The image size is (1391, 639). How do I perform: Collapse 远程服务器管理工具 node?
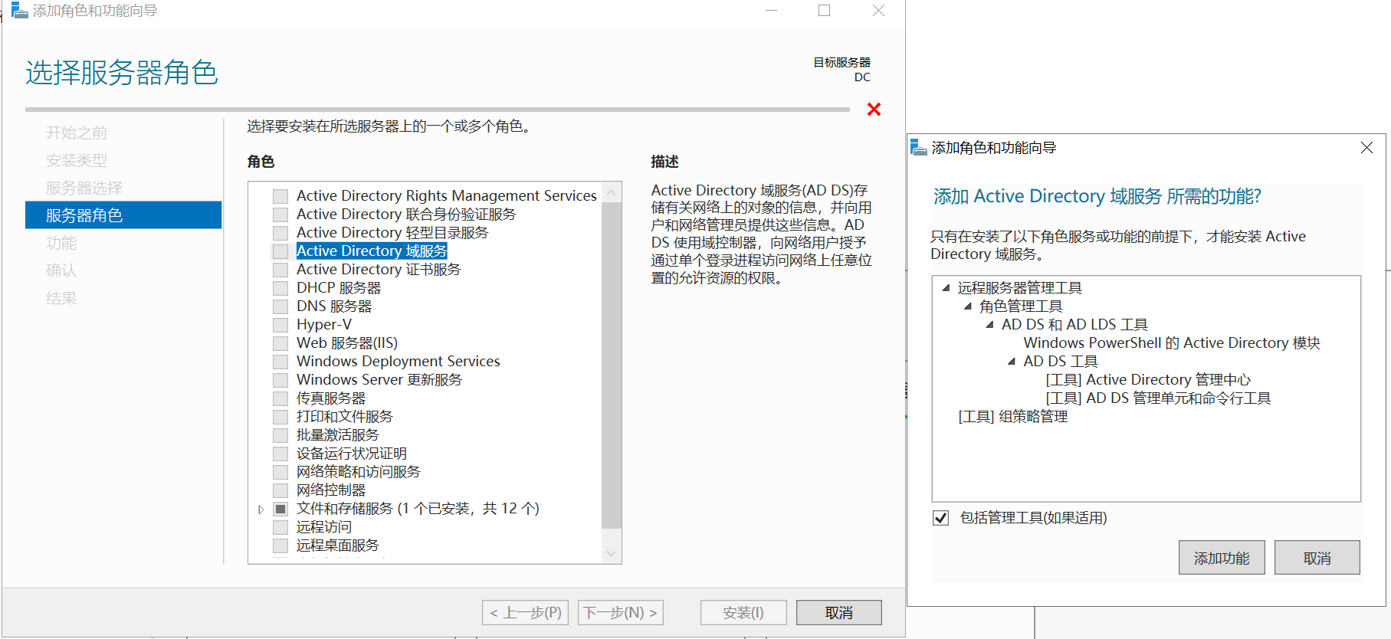click(x=946, y=288)
